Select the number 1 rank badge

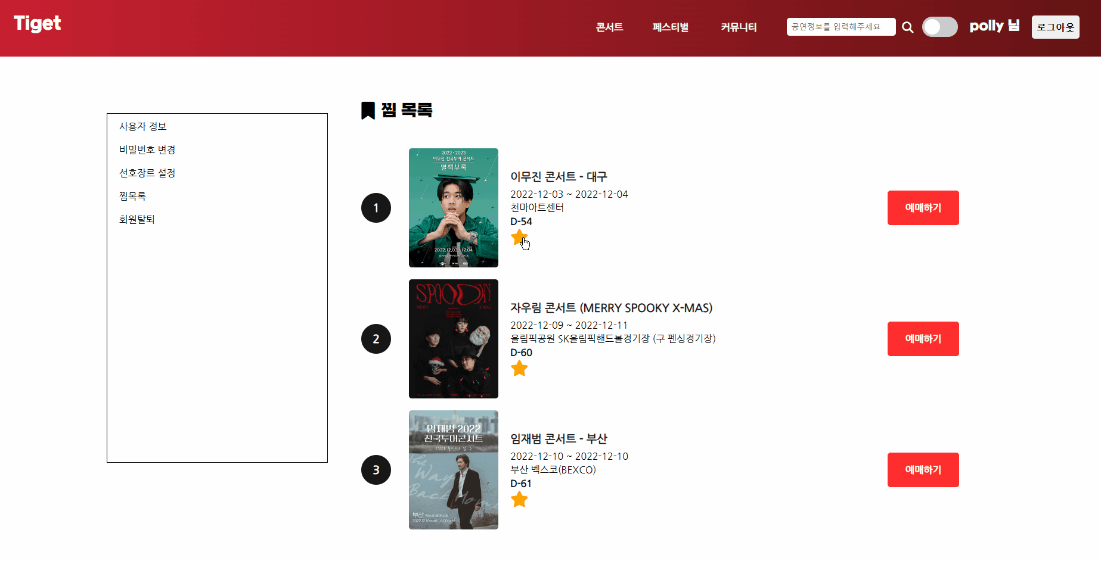(x=376, y=208)
